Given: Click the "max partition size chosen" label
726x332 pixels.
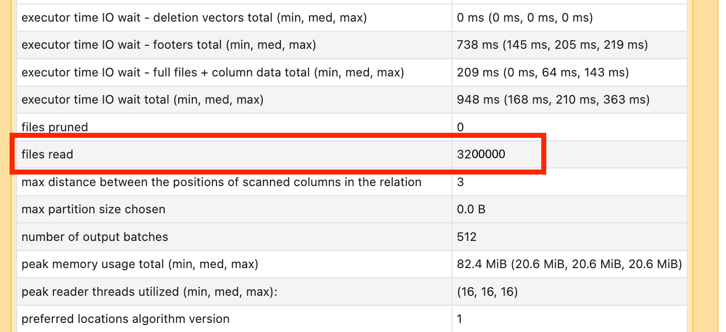Looking at the screenshot, I should pos(93,209).
